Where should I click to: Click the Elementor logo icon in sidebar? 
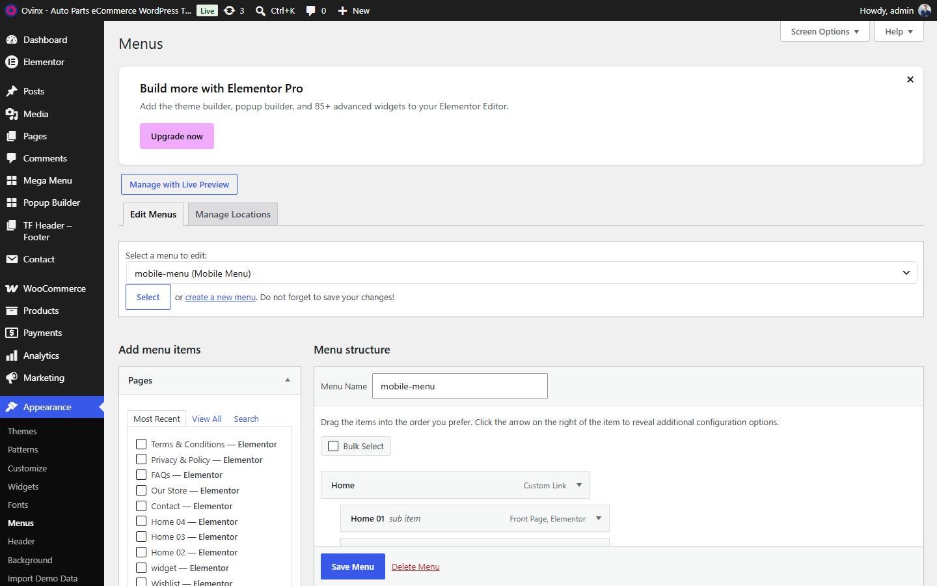coord(11,62)
